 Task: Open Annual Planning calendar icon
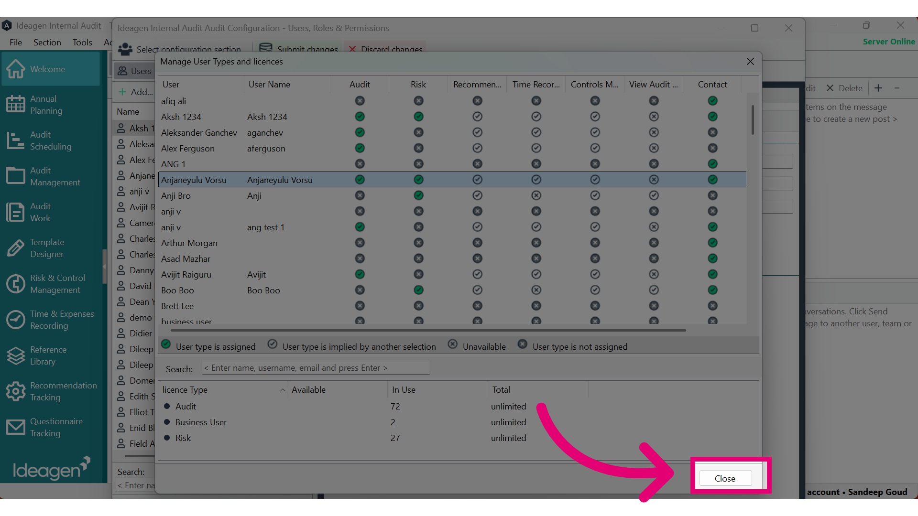pyautogui.click(x=15, y=104)
